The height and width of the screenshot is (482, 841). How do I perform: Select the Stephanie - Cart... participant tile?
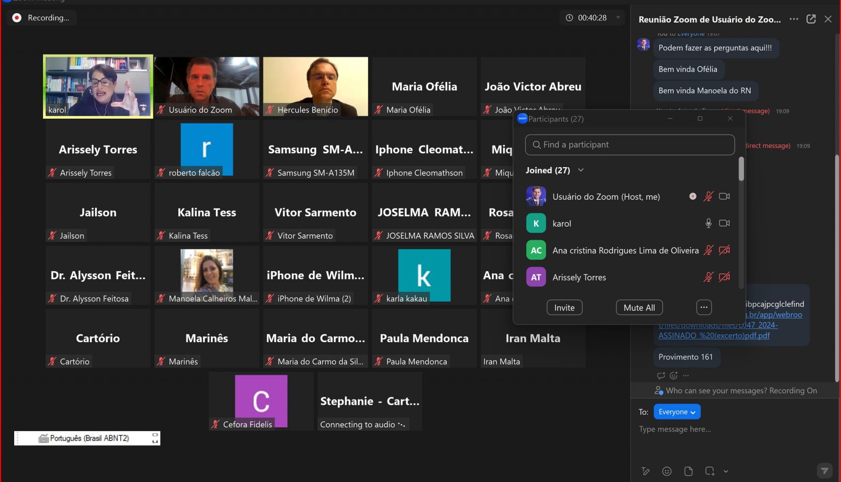[x=370, y=402]
